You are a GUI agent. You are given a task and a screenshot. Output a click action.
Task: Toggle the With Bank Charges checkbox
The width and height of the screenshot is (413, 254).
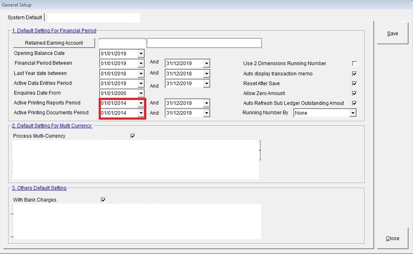tap(103, 200)
